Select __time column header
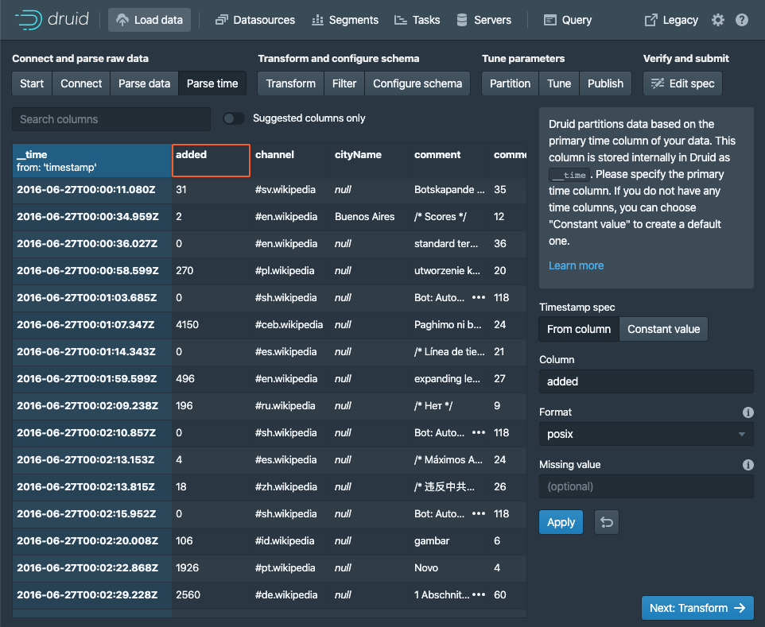This screenshot has height=627, width=765. [x=92, y=161]
